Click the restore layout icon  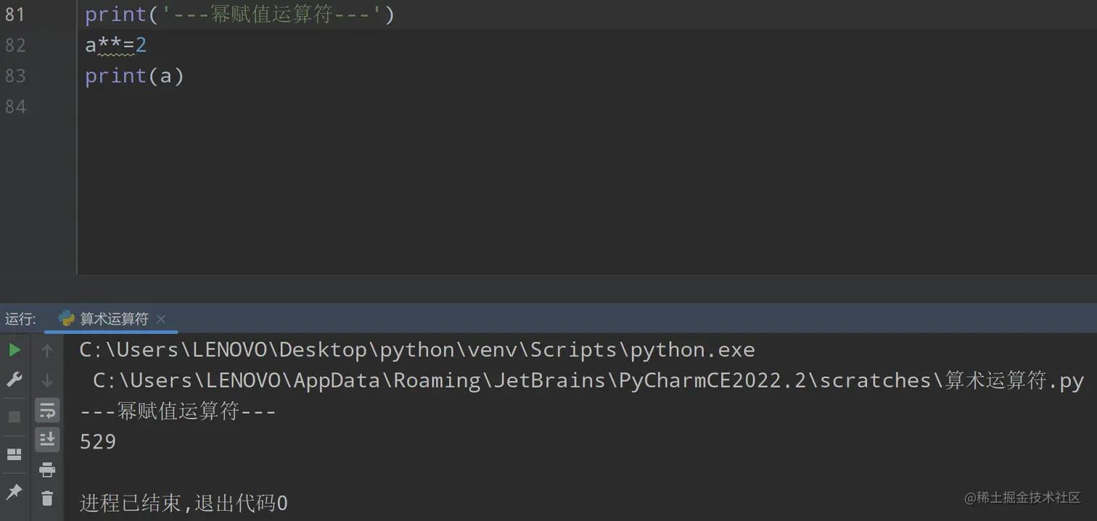(x=15, y=454)
